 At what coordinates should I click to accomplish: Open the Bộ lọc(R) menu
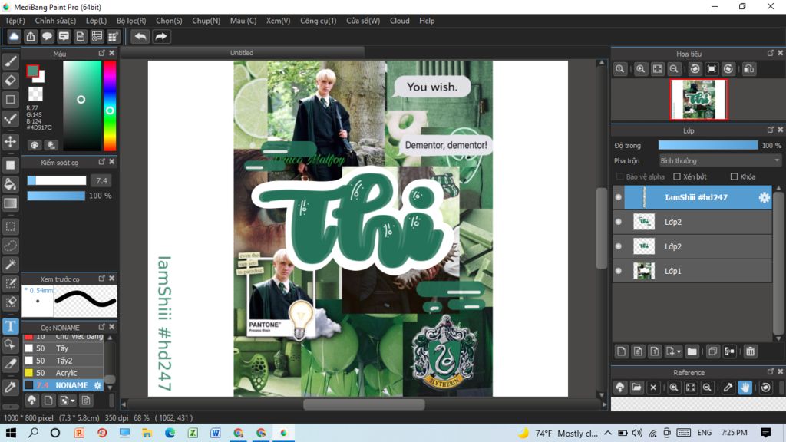[x=131, y=21]
